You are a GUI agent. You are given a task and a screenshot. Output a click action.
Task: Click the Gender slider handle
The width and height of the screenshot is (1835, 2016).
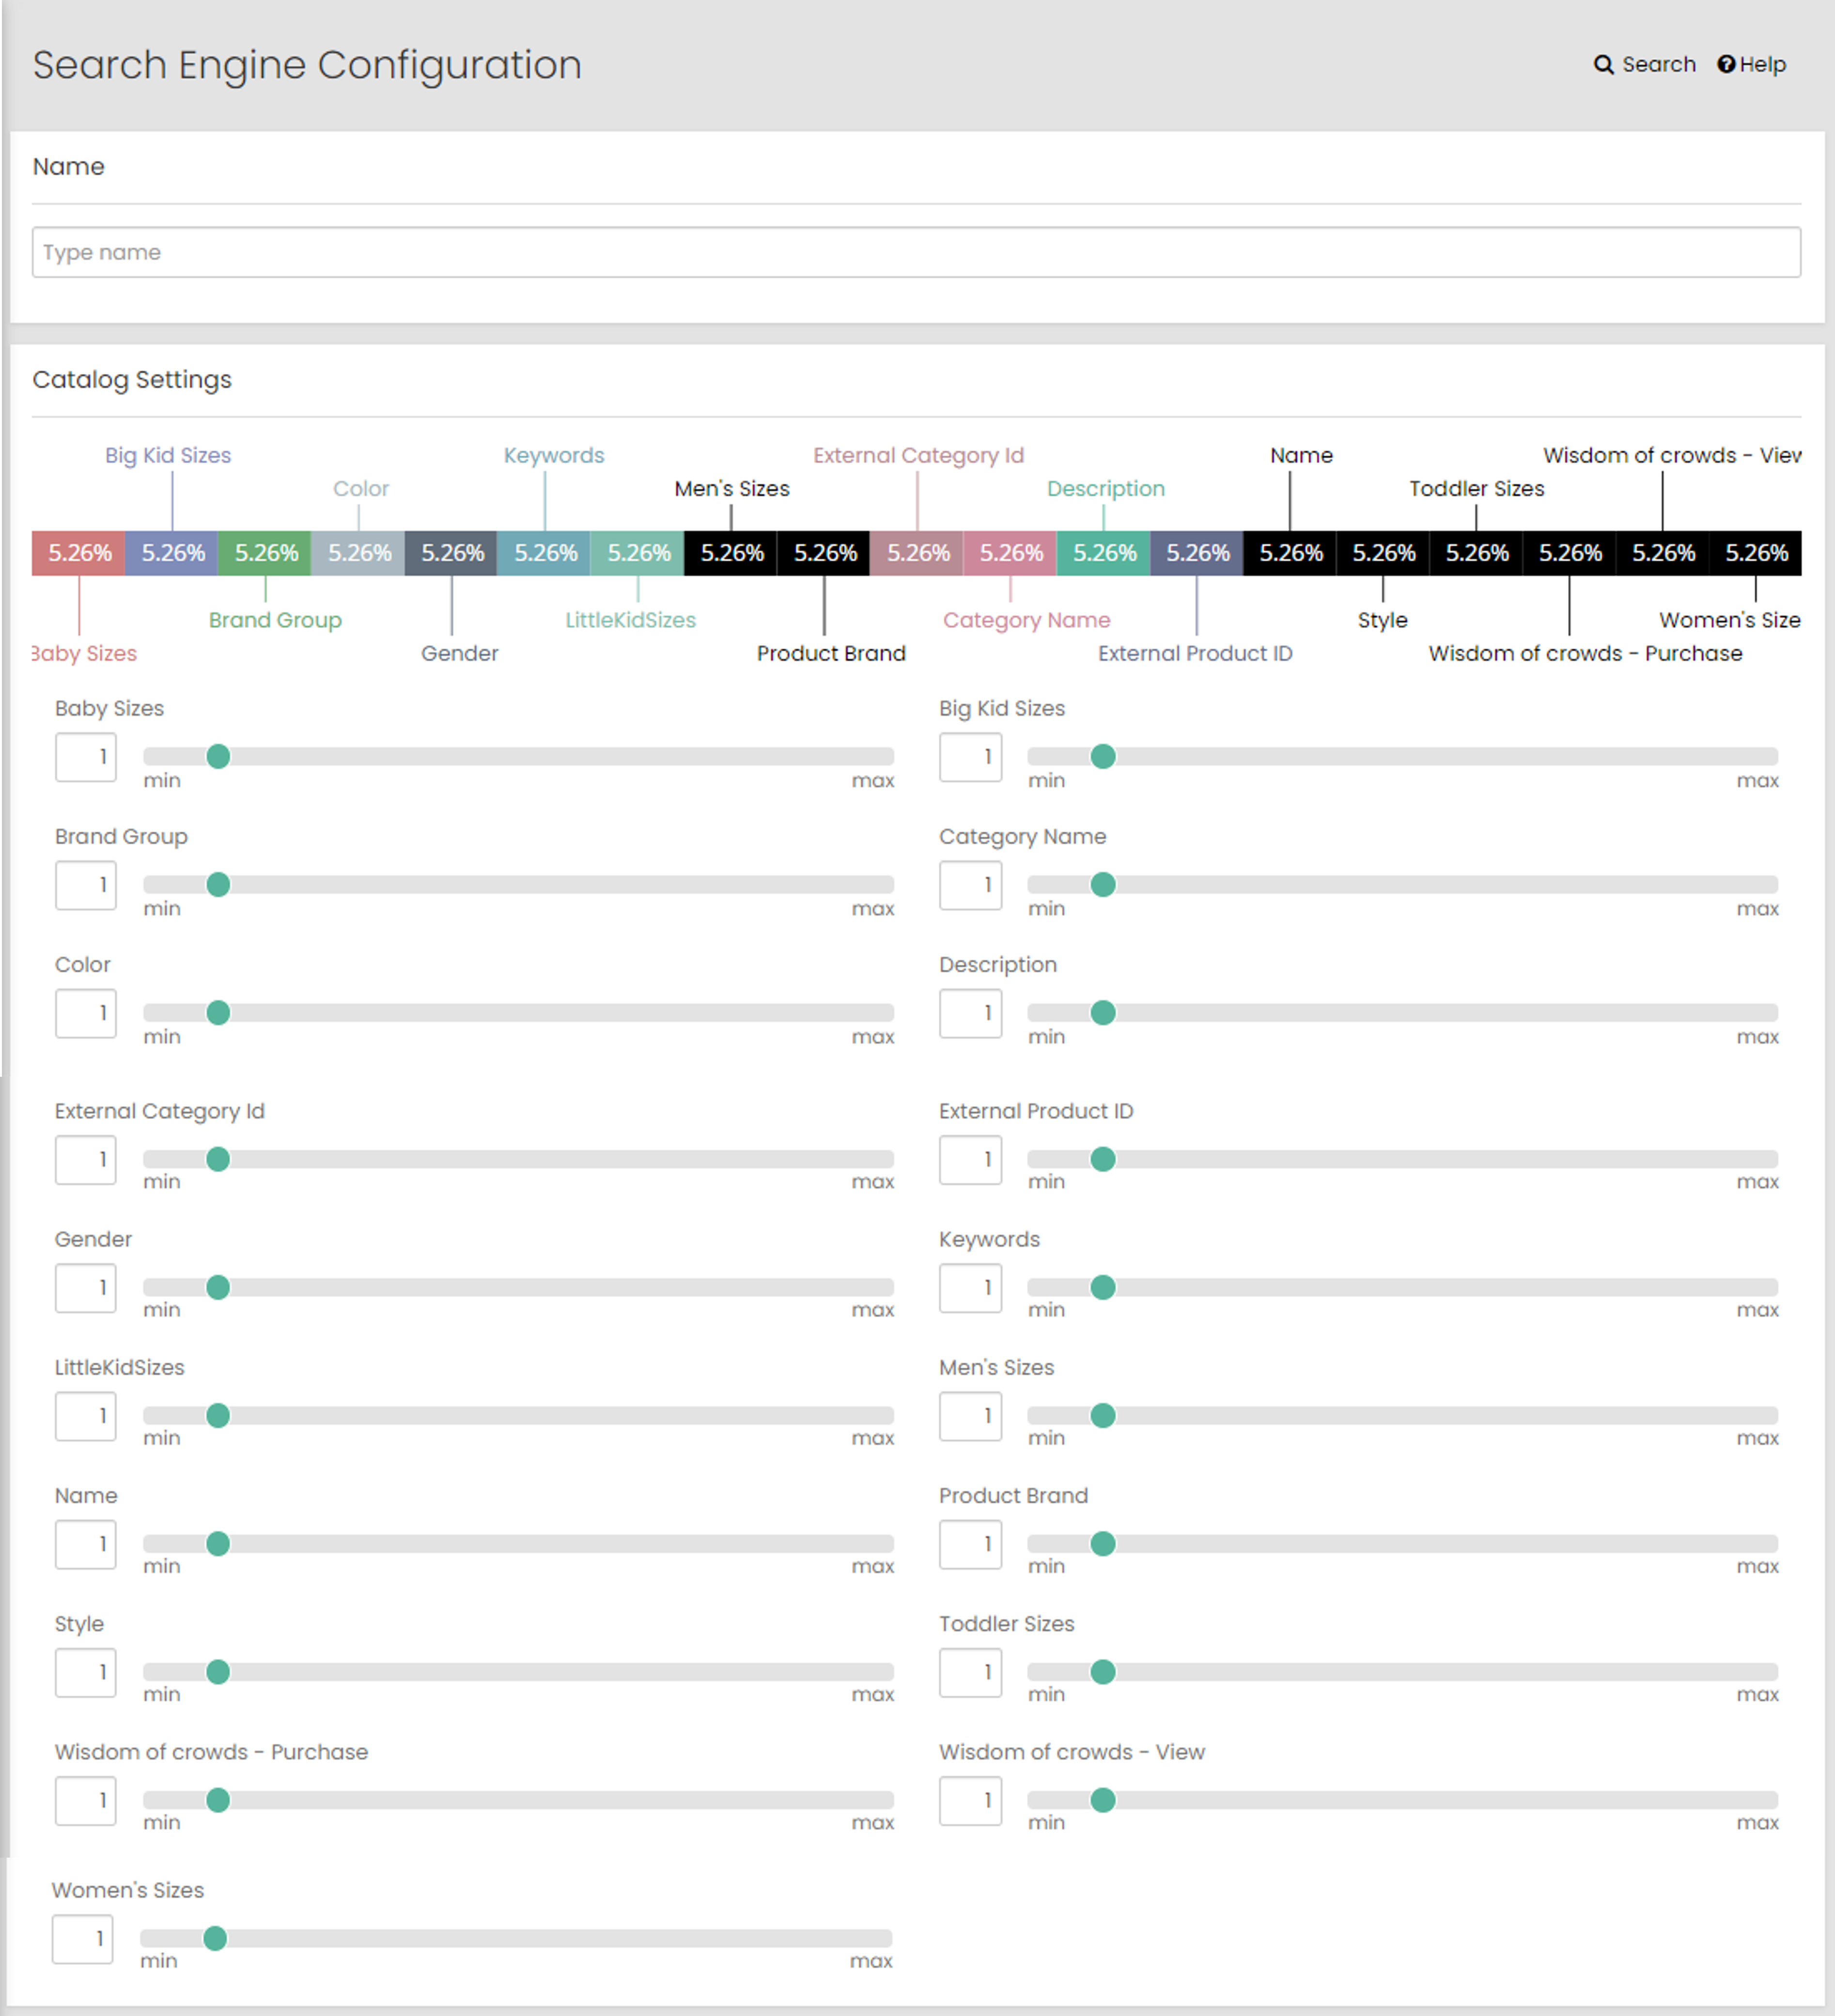[x=218, y=1288]
